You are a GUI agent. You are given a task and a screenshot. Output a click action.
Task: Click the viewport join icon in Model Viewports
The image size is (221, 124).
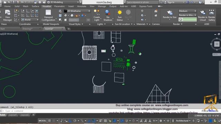(x=60, y=15)
